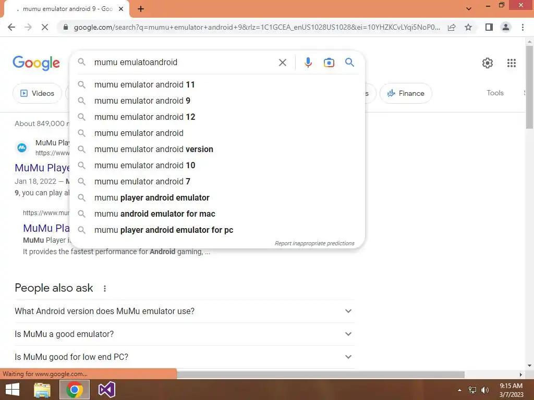
Task: Open the network tray icon
Action: pyautogui.click(x=472, y=390)
